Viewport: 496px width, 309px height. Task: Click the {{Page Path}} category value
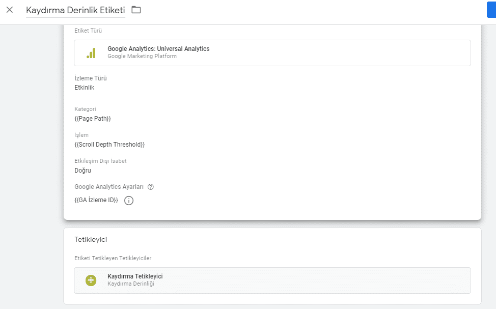(x=93, y=119)
